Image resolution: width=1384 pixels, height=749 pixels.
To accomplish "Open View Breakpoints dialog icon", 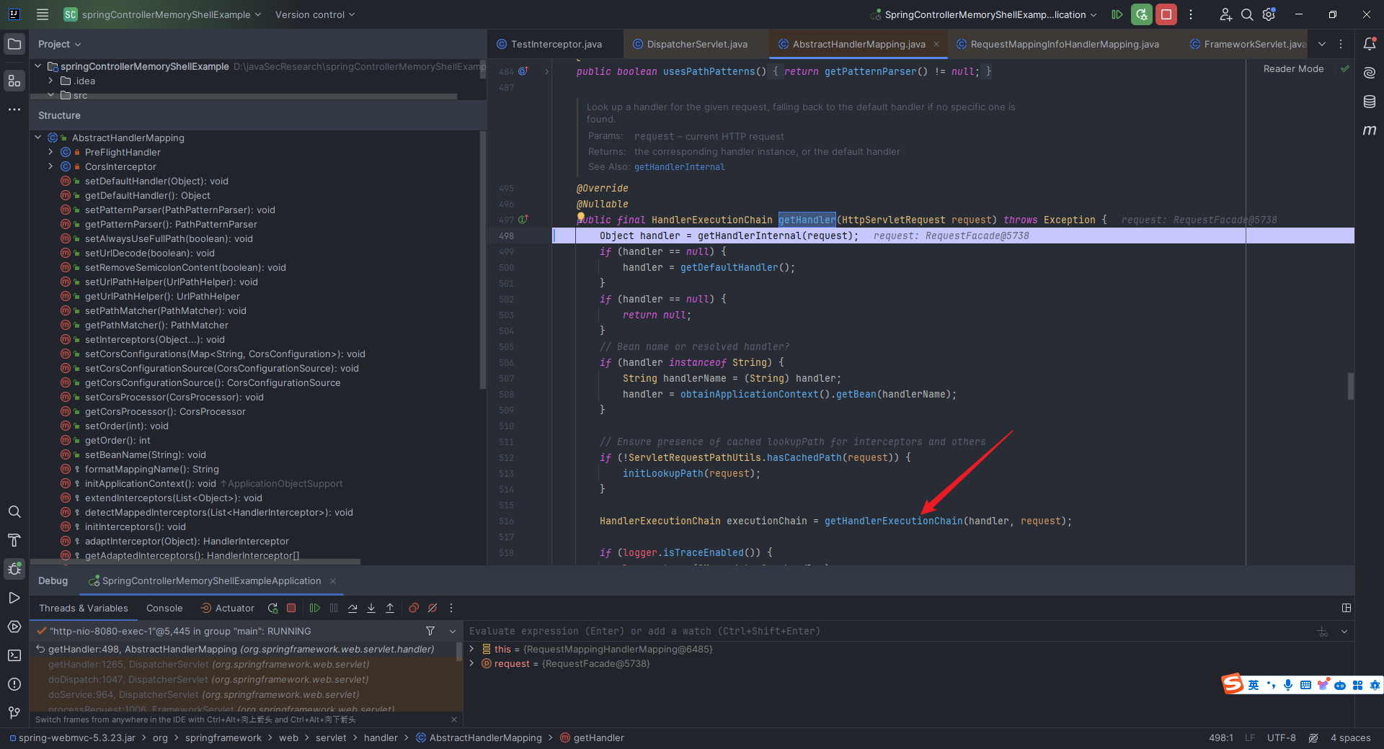I will pos(414,609).
